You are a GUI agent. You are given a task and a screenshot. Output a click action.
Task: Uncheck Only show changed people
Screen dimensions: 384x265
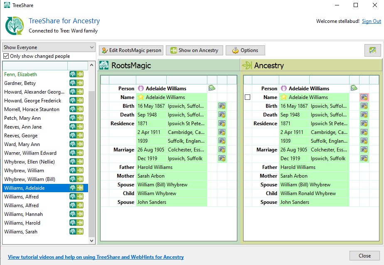coord(5,56)
